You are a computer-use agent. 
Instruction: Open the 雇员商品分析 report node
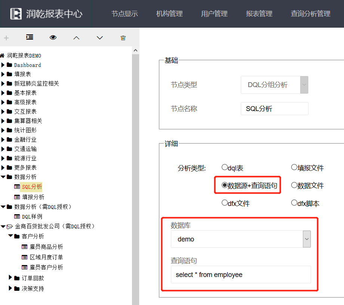pyautogui.click(x=46, y=247)
